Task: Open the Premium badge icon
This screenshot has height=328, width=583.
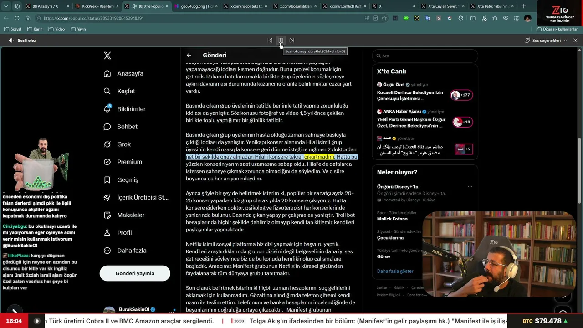Action: coord(107,162)
